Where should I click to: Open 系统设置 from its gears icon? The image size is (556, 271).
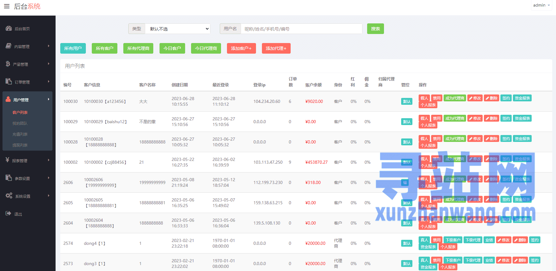coord(9,196)
